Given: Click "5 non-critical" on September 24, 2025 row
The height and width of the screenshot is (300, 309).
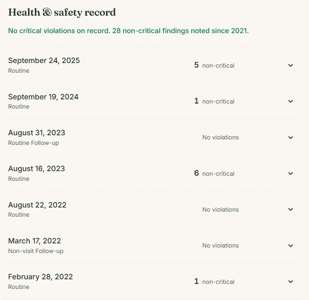Looking at the screenshot, I should point(214,65).
